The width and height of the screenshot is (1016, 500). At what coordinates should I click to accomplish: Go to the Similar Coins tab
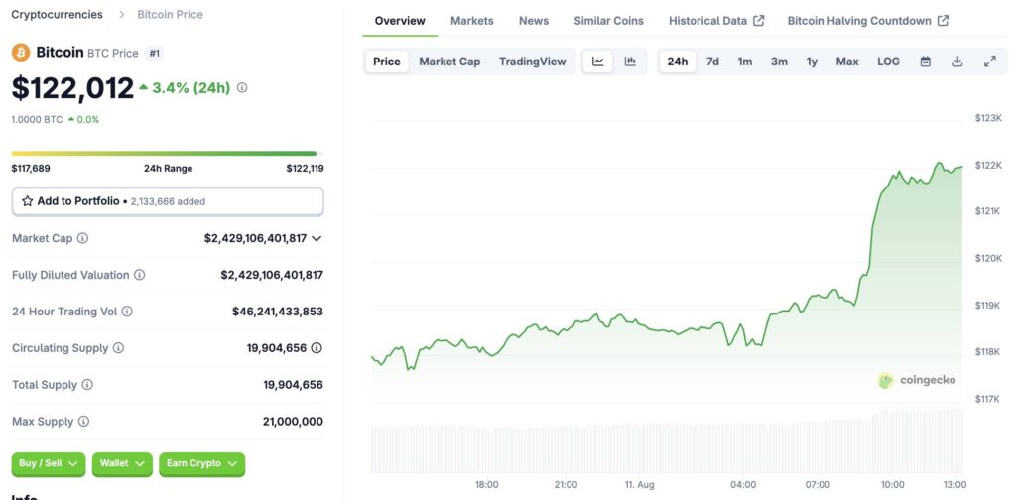point(608,21)
